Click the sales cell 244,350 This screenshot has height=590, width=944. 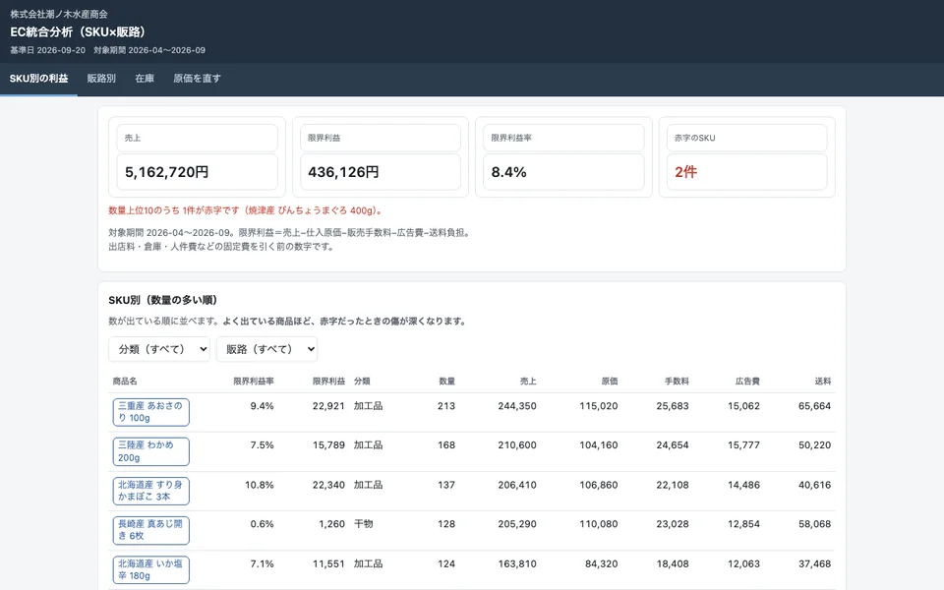tap(517, 406)
